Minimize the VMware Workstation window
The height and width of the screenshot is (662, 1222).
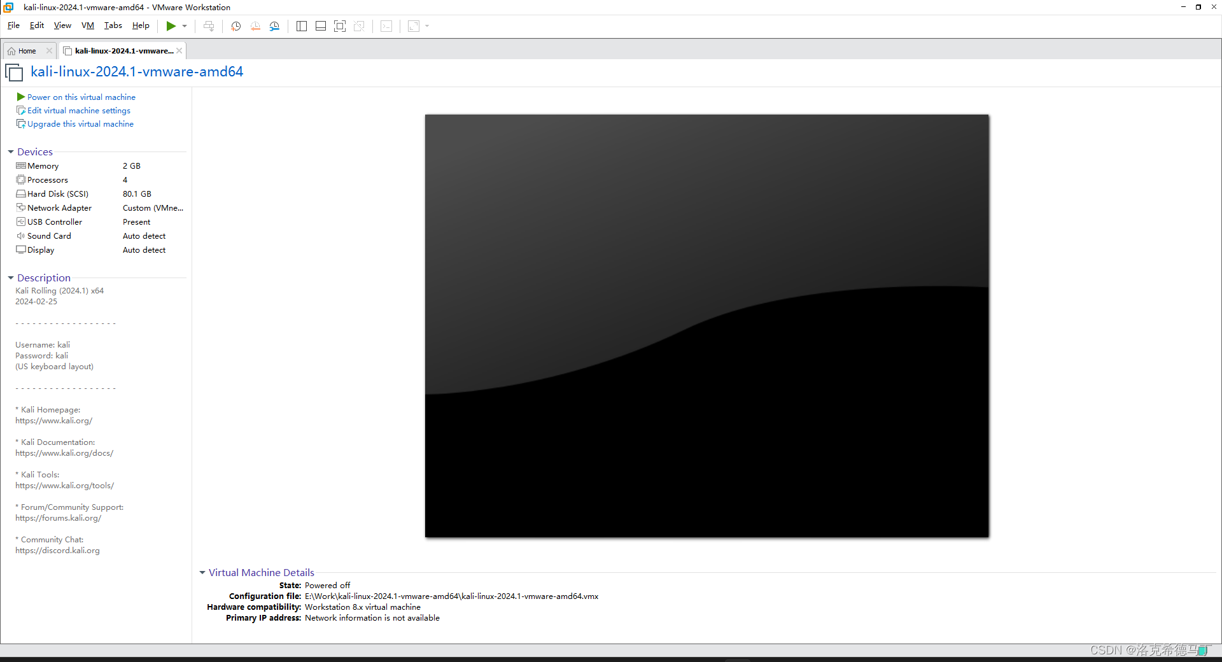click(1183, 7)
